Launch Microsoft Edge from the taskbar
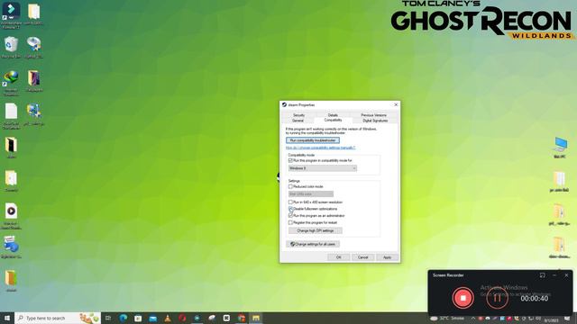Viewport: 577px width, 324px height. (x=123, y=318)
